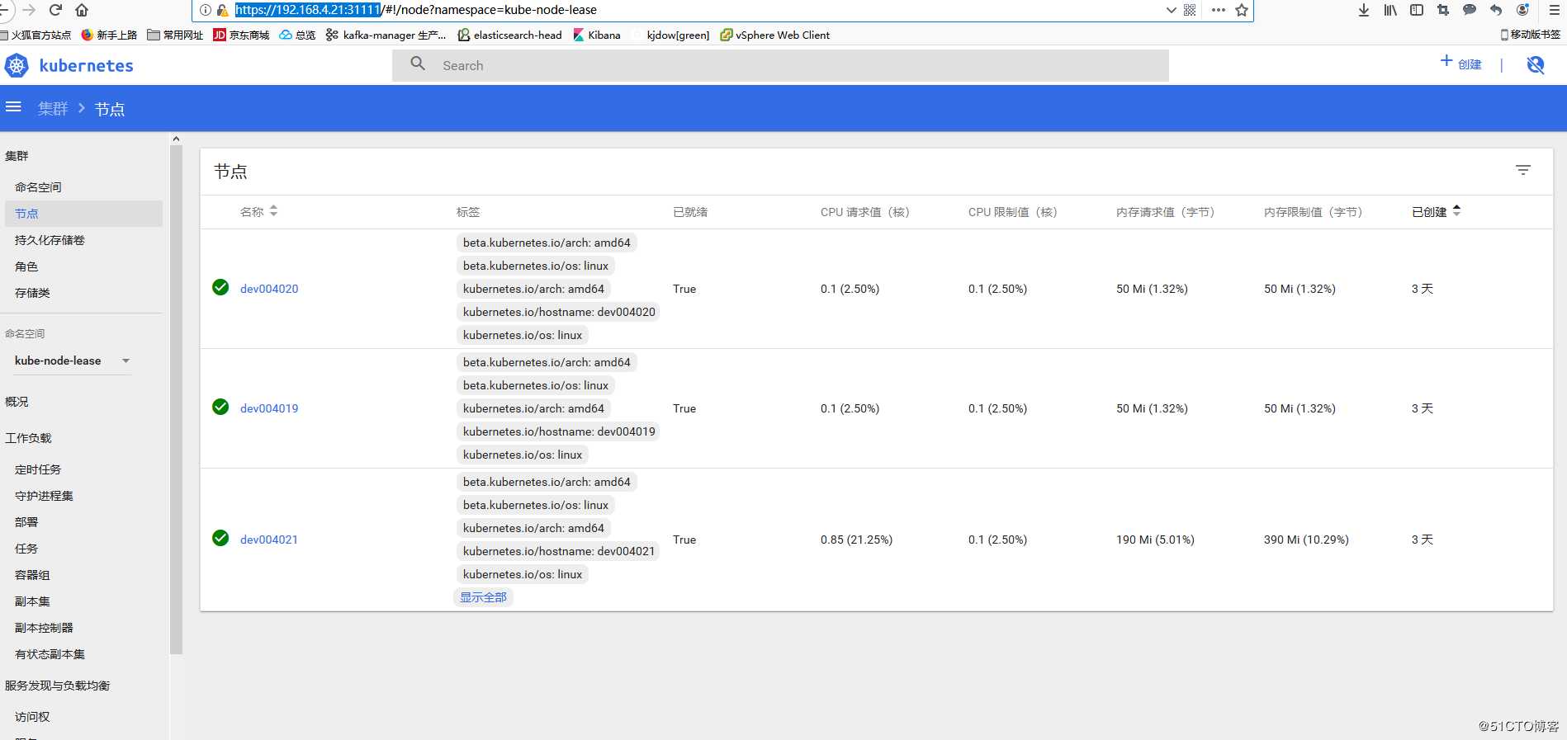Open the vSphere Web Client bookmark
1567x740 pixels.
tap(775, 35)
